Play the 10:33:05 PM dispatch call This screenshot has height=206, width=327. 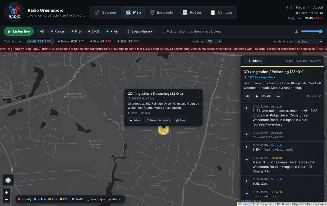[x=247, y=147]
